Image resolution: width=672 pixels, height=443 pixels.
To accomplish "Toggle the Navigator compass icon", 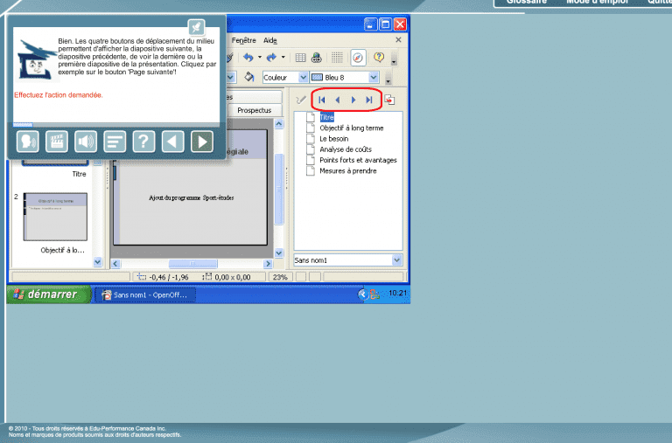I will tap(358, 58).
